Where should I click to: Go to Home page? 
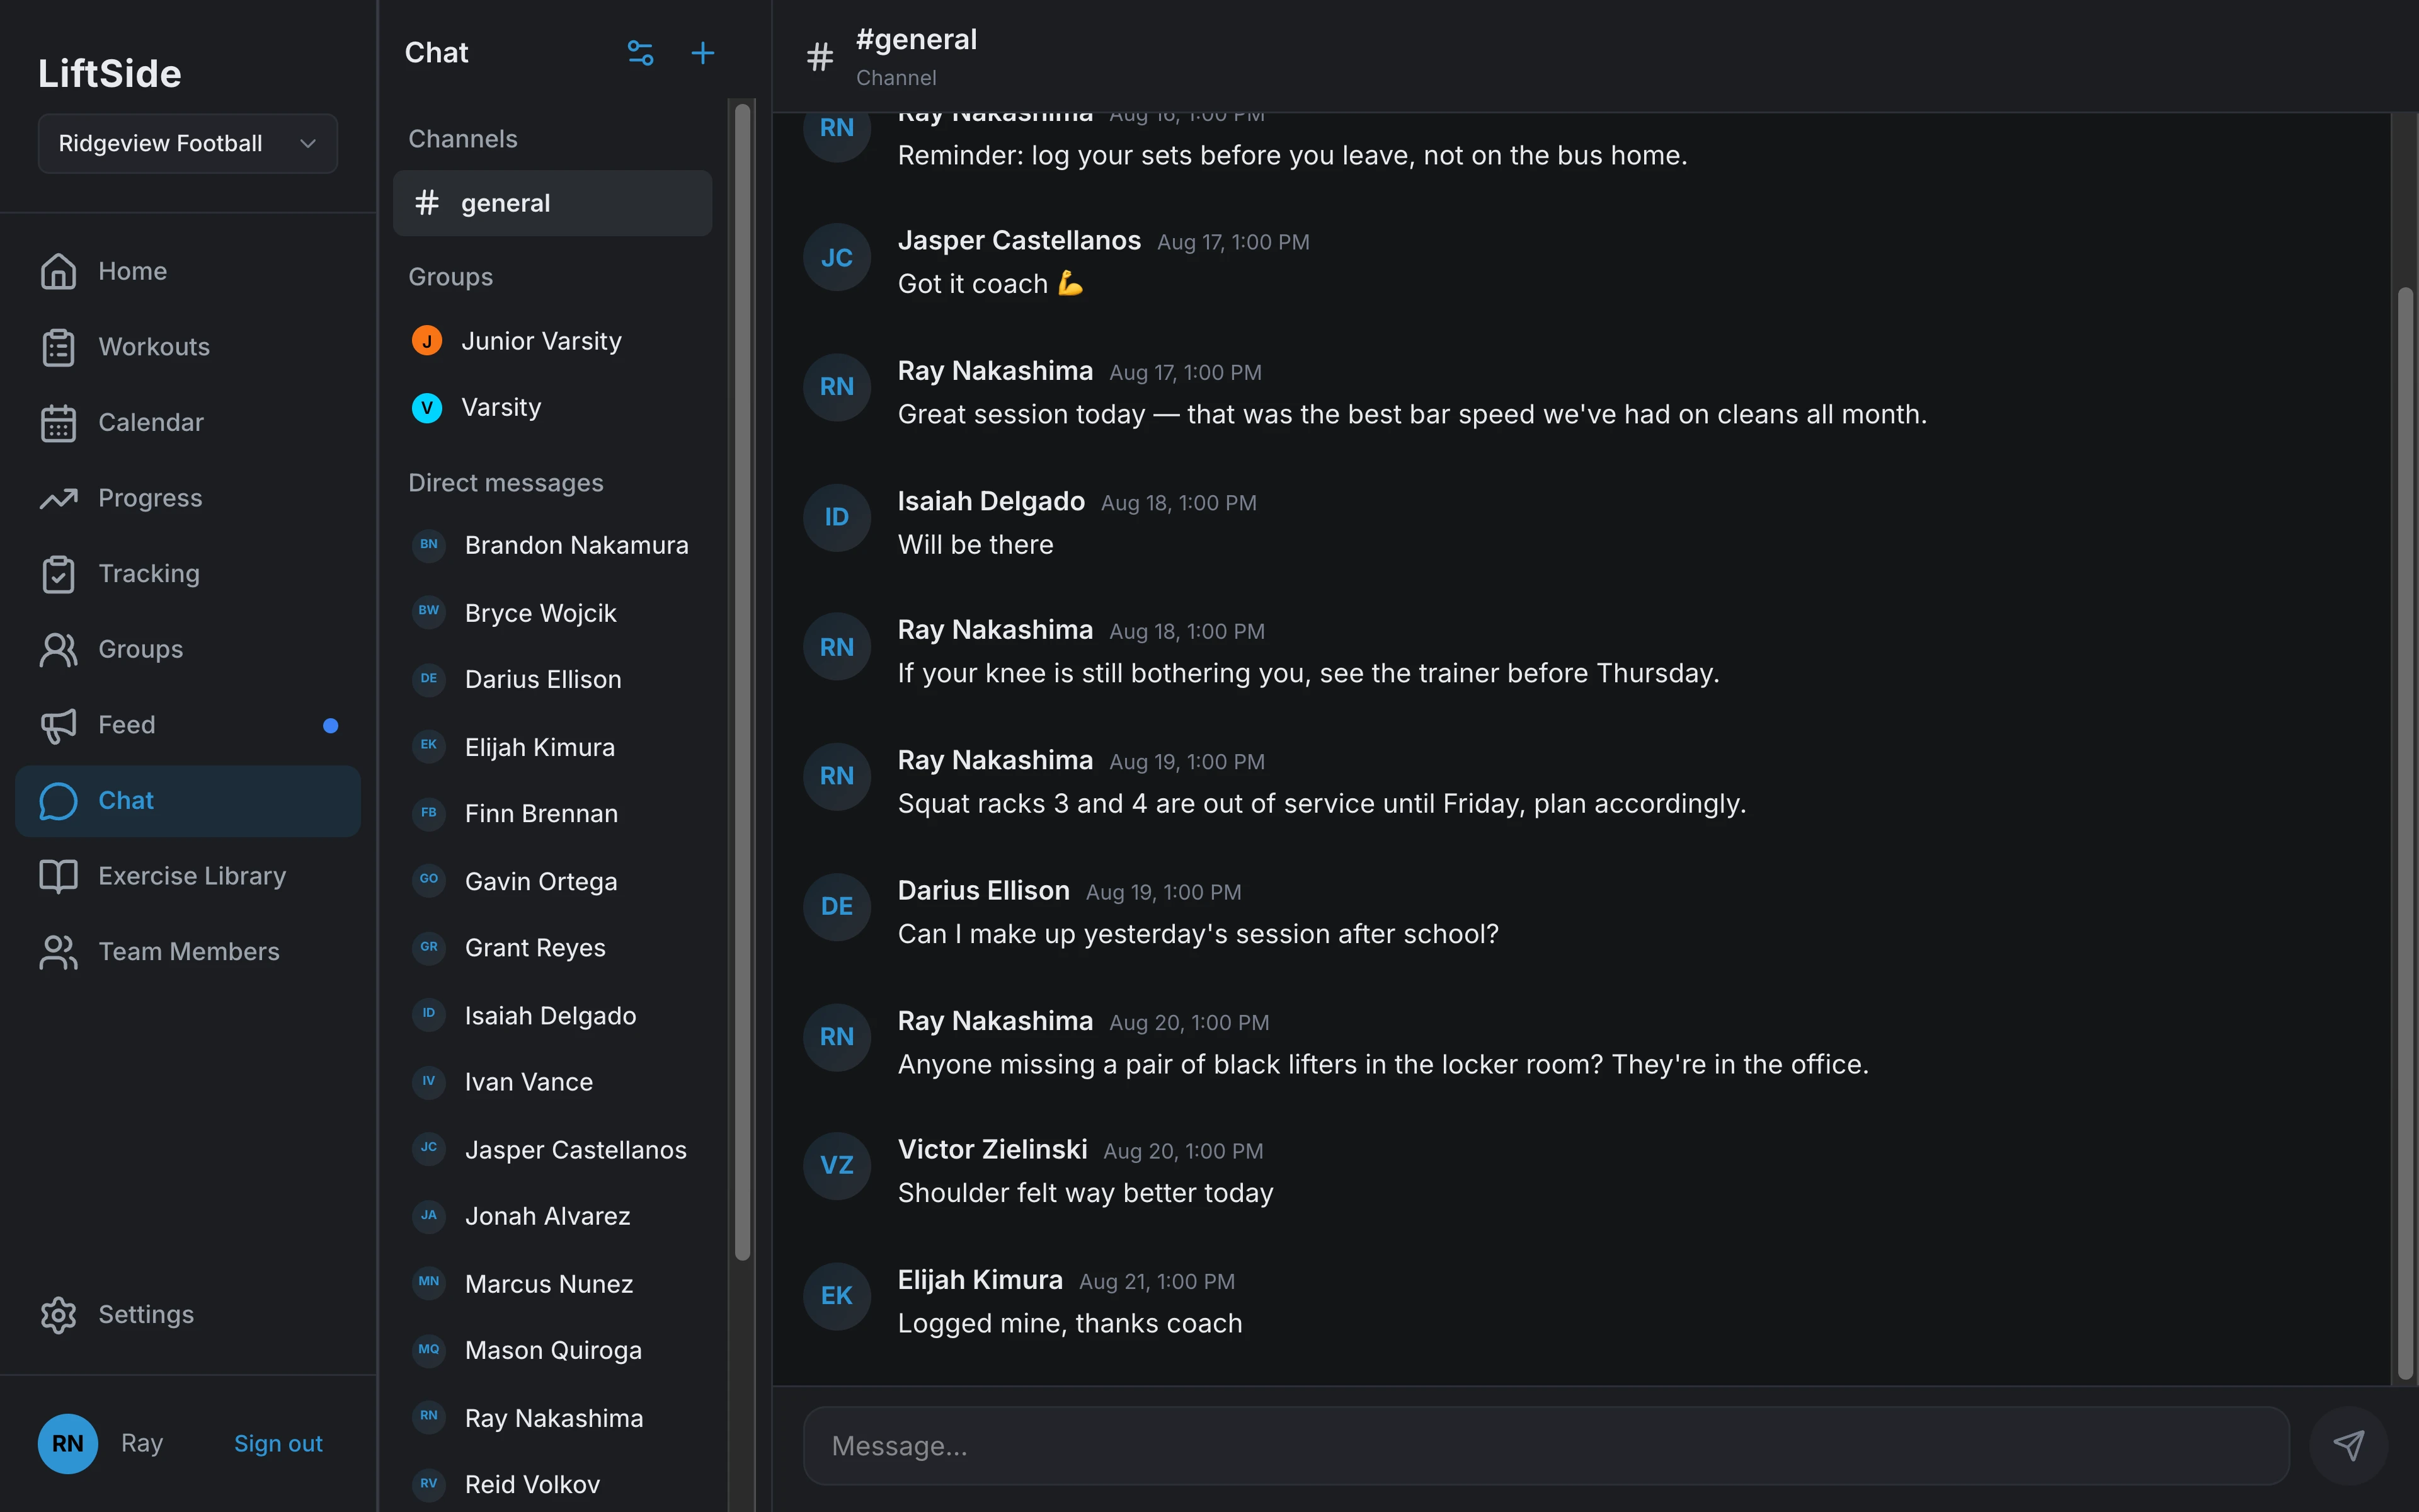188,271
